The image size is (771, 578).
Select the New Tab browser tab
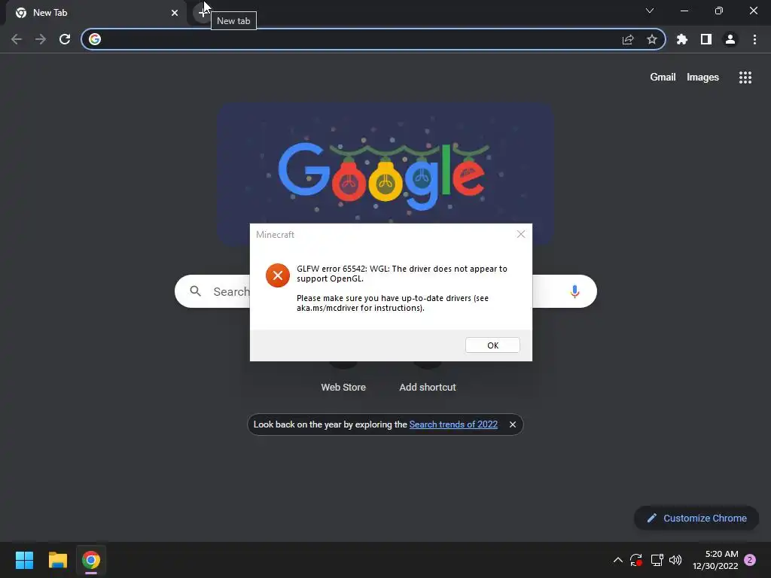coord(96,13)
